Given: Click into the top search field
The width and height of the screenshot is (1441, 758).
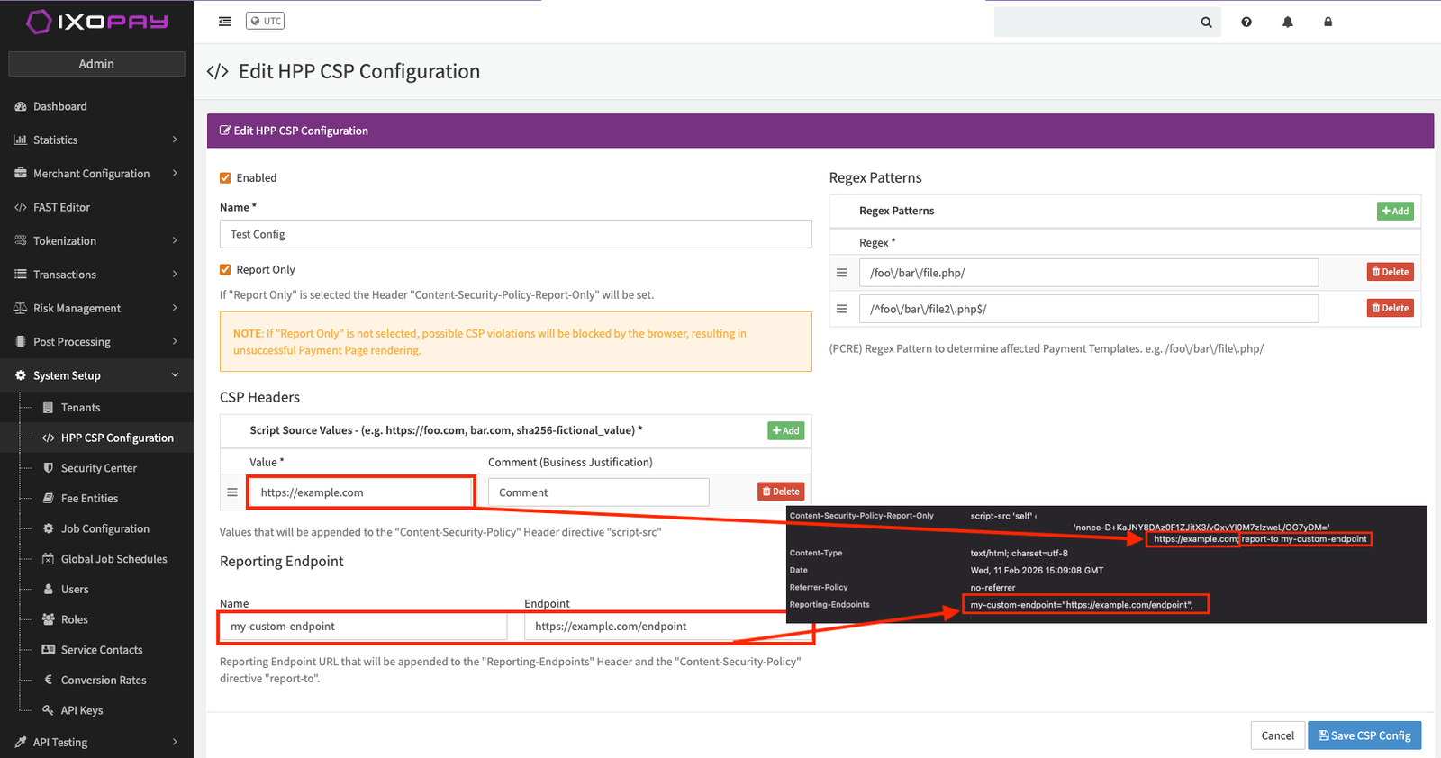Looking at the screenshot, I should (1096, 23).
